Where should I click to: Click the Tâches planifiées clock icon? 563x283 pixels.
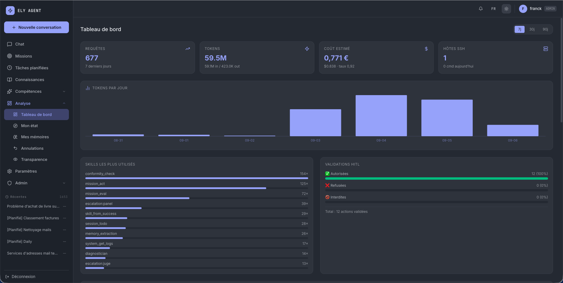[x=9, y=68]
